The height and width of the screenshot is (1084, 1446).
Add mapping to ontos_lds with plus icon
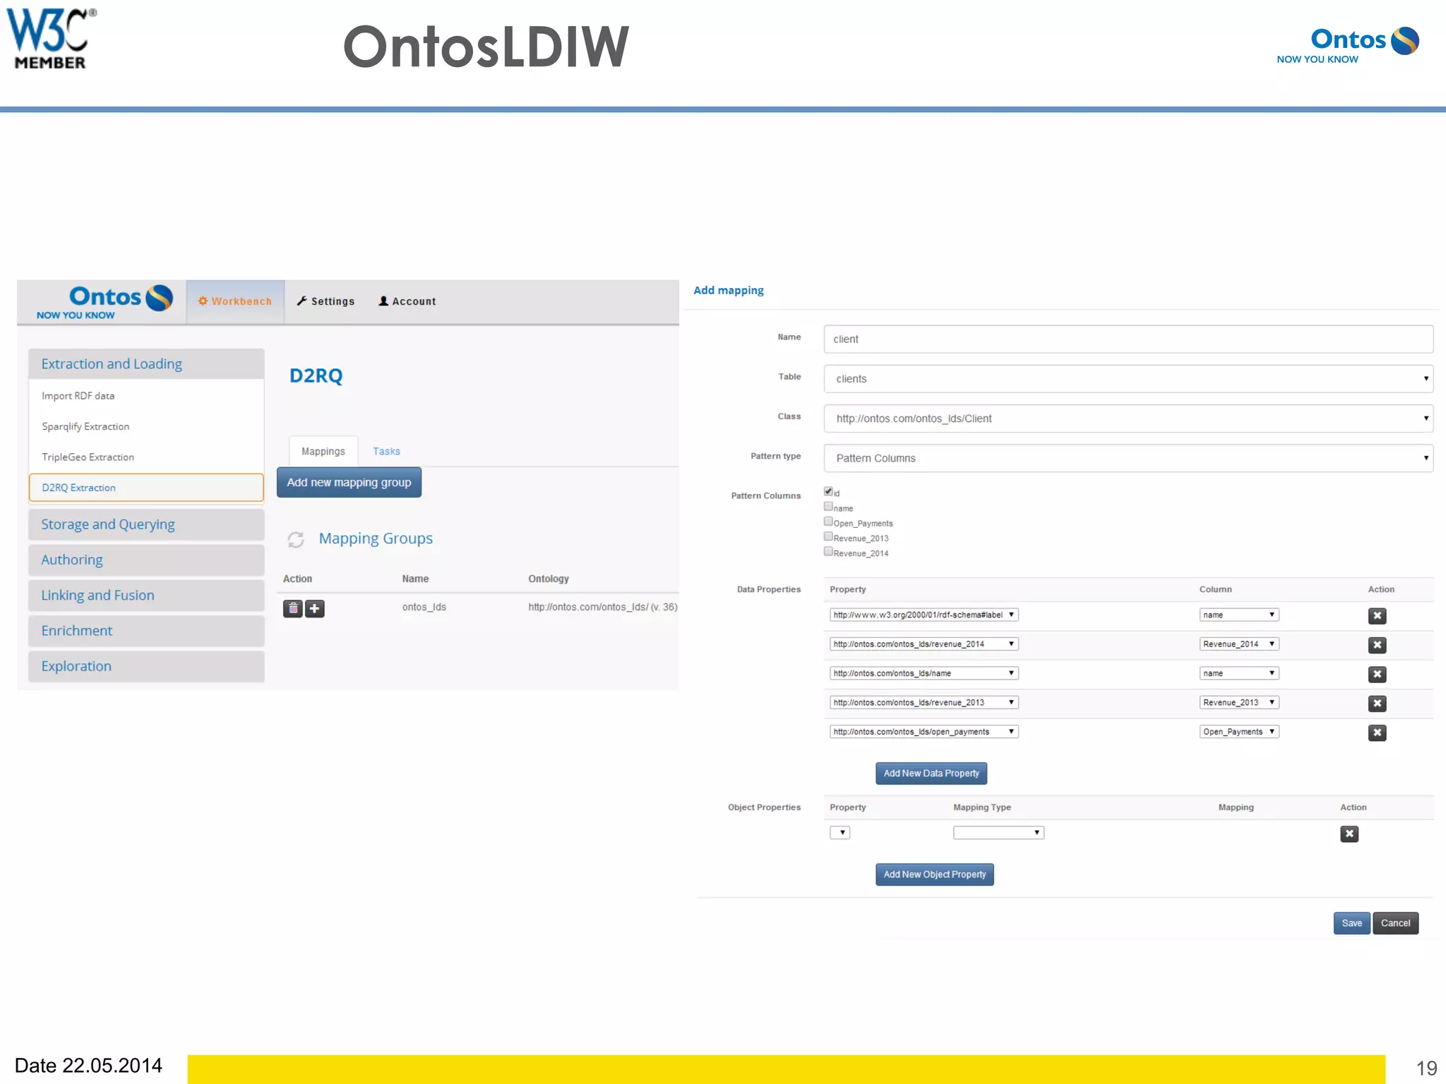[315, 608]
